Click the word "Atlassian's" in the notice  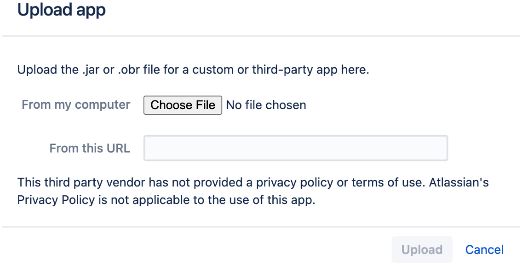[x=459, y=183]
